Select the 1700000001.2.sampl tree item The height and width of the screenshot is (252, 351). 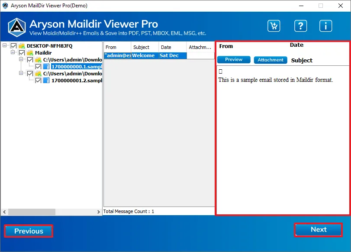click(x=77, y=81)
